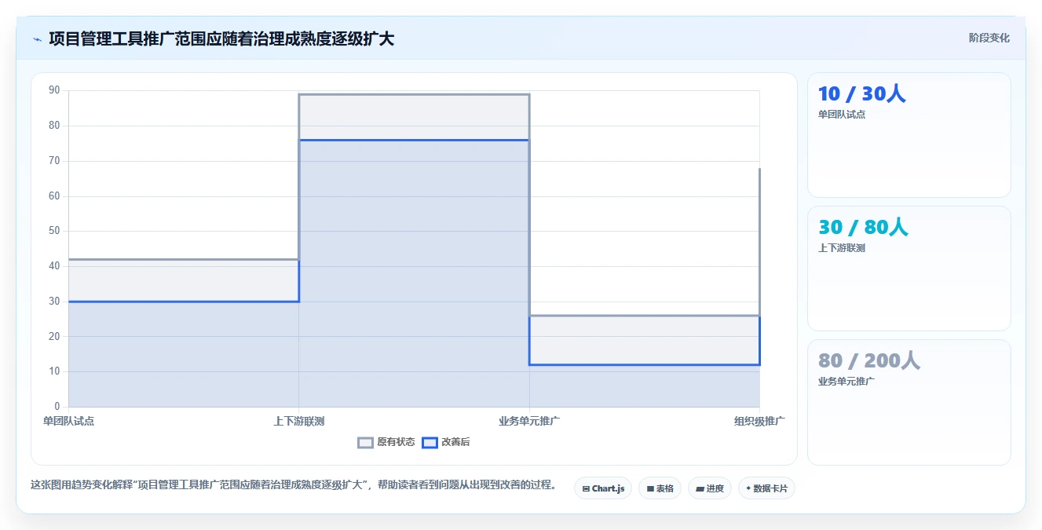
Task: Click the 组织级推广 x-axis label
Action: coord(759,421)
